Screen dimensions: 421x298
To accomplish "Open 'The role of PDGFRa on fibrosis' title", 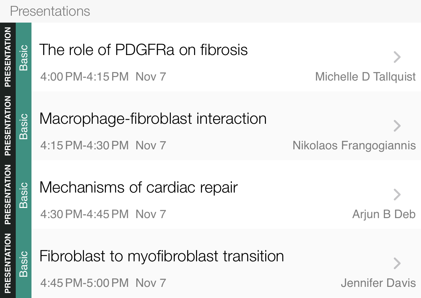I will pyautogui.click(x=143, y=50).
